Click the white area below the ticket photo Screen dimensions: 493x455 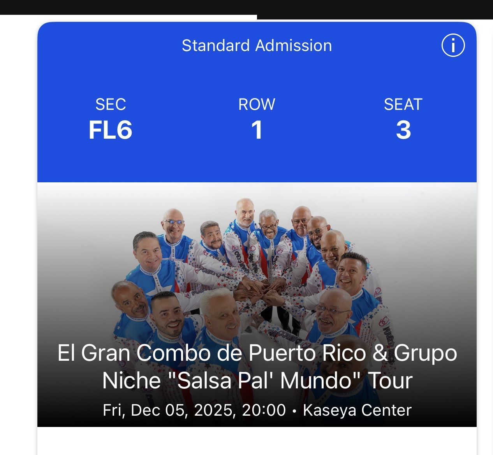(x=257, y=441)
